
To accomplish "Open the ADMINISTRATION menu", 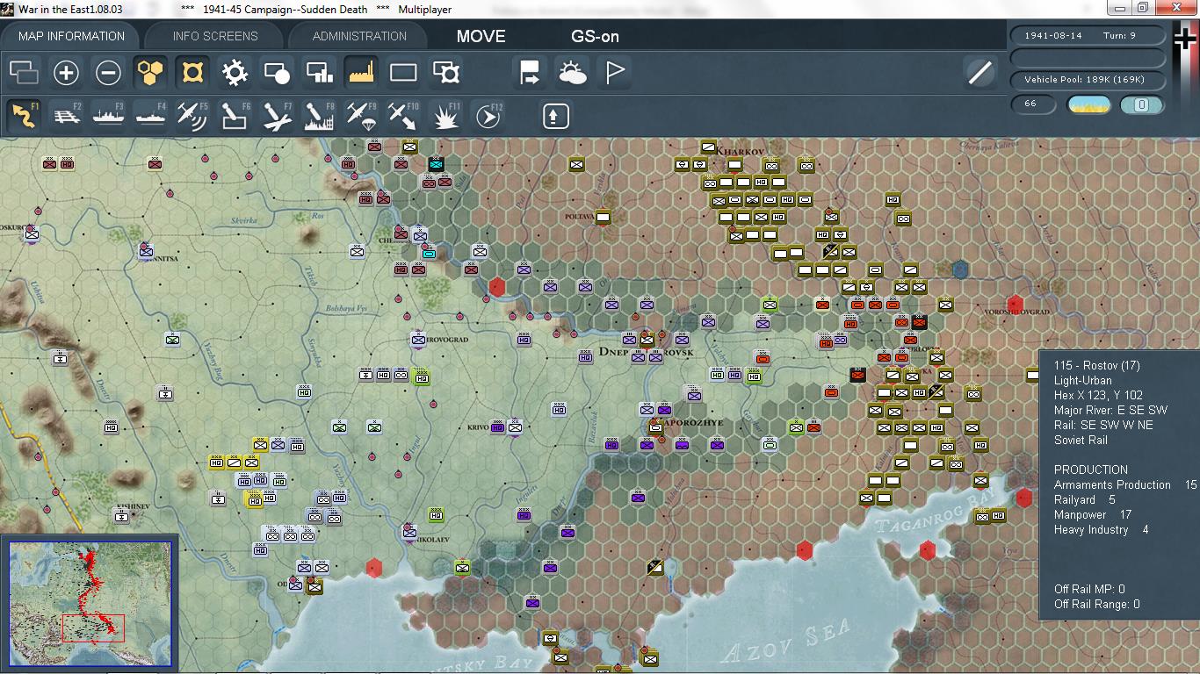I will [356, 36].
